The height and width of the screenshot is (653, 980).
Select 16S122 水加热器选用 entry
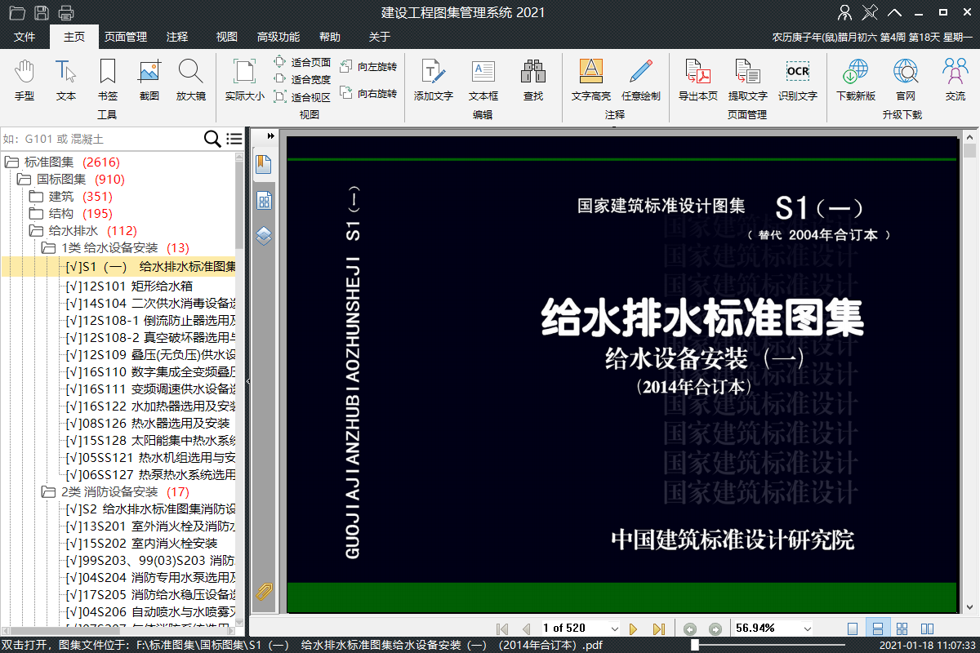(x=150, y=406)
